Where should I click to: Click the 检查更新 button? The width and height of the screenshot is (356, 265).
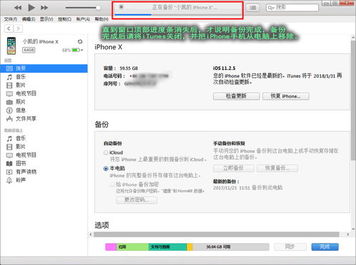(236, 96)
